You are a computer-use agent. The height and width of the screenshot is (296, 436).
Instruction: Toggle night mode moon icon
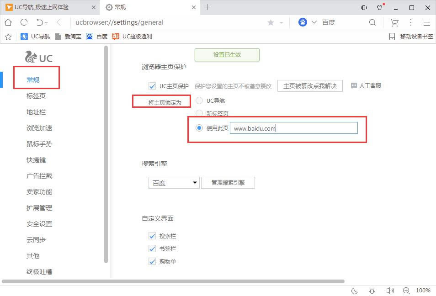coord(354,291)
